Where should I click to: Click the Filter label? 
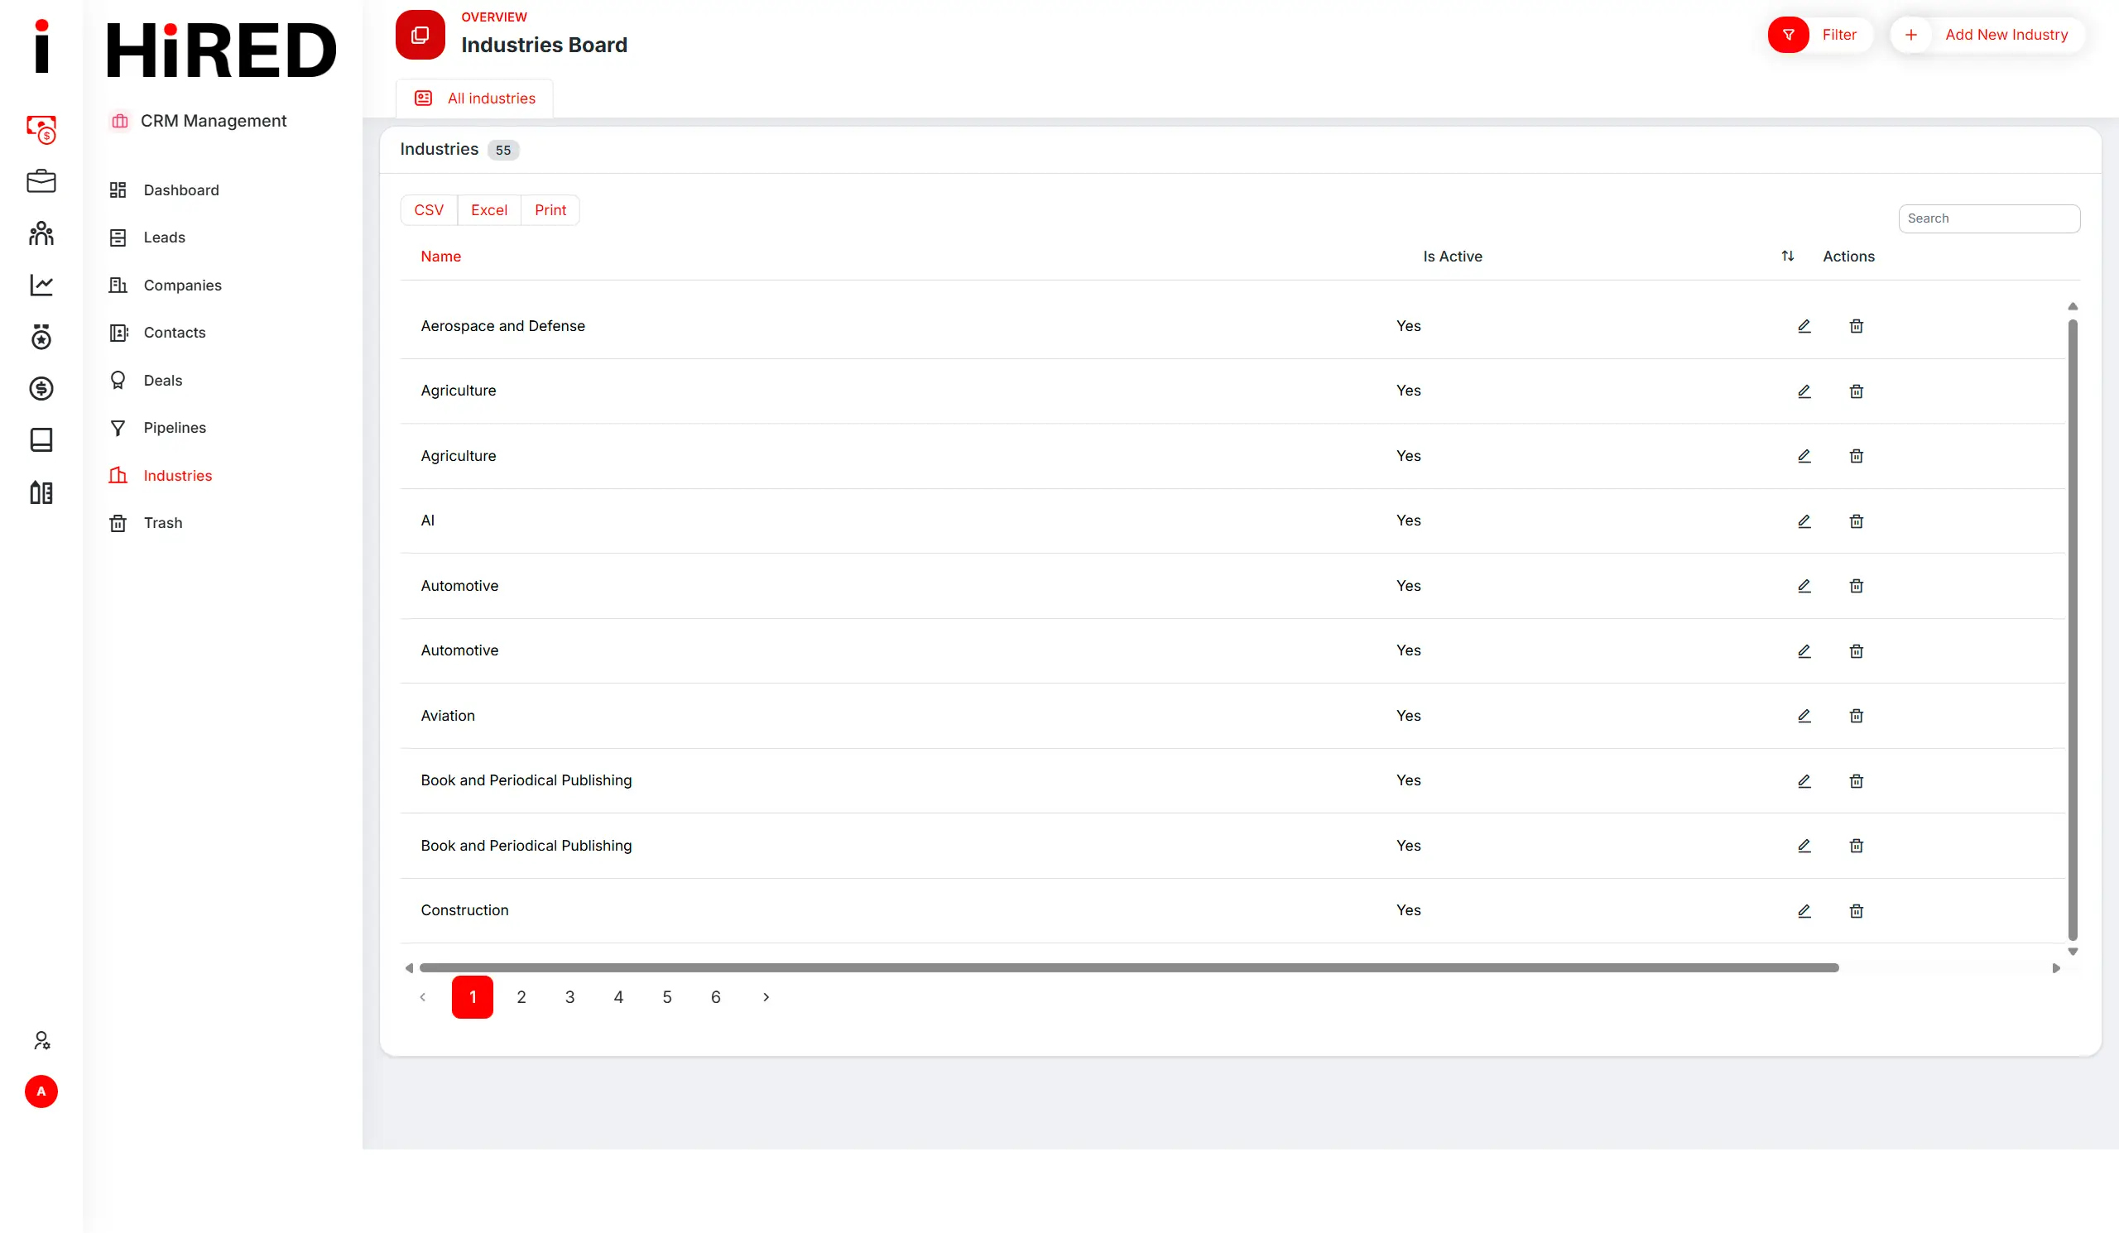(x=1839, y=35)
